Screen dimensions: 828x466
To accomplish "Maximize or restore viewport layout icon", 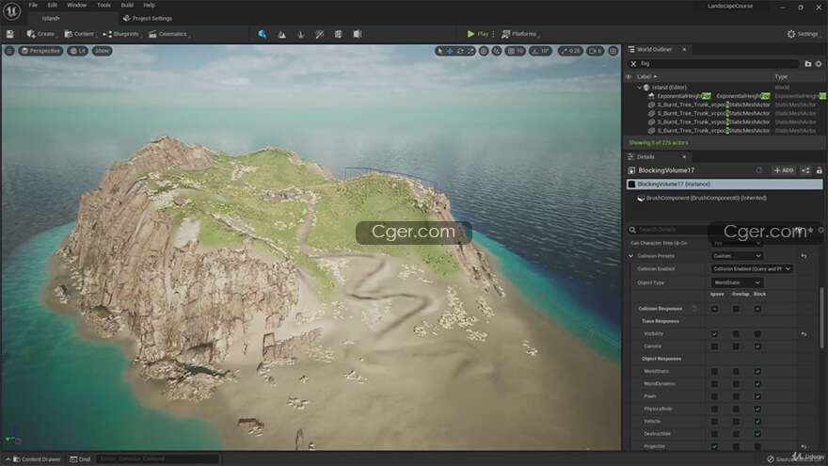I will pyautogui.click(x=613, y=51).
